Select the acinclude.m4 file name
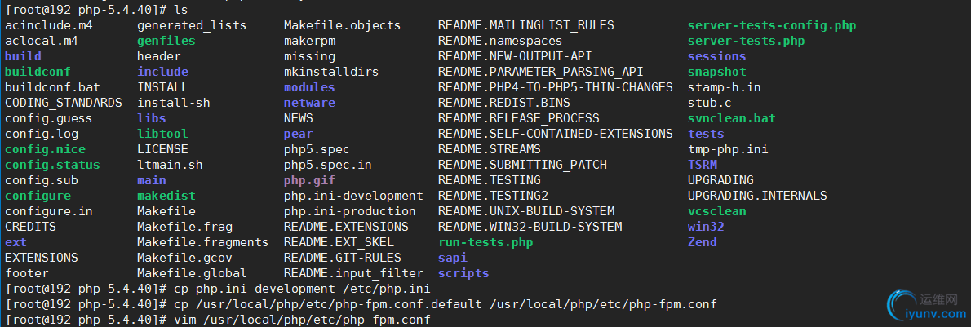The image size is (971, 327). 50,25
